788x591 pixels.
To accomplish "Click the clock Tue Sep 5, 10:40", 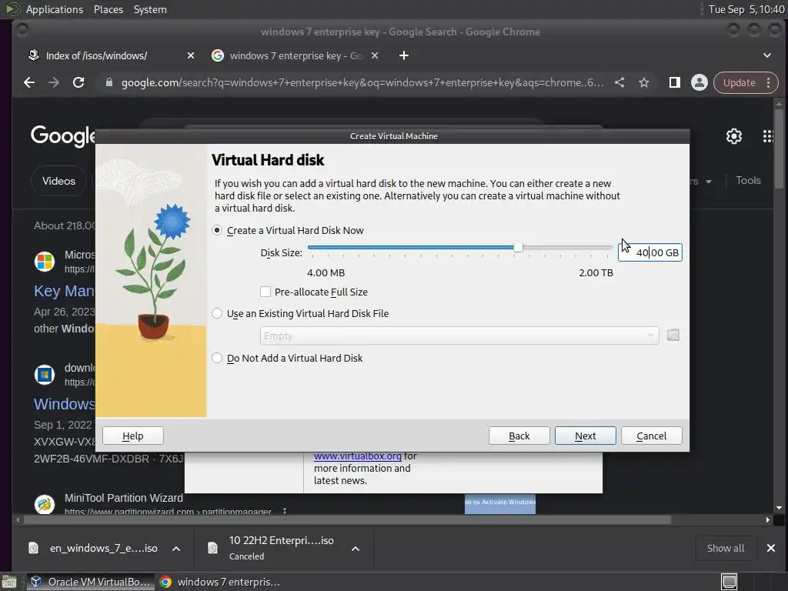I will point(746,9).
